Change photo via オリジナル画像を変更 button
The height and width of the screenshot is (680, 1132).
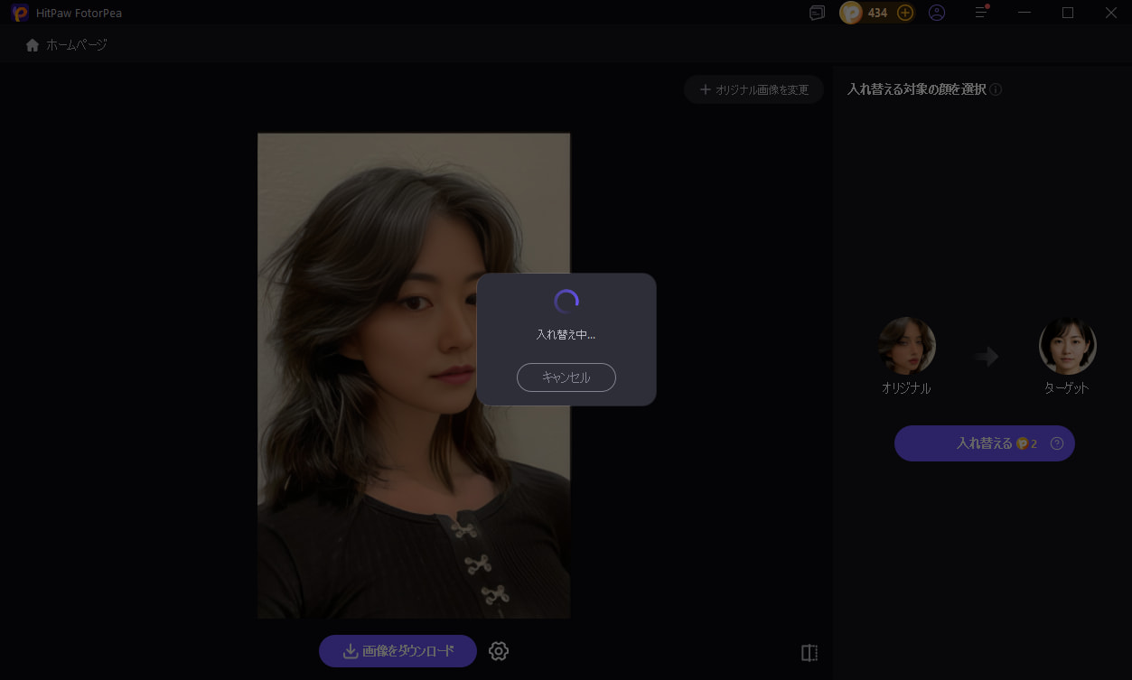(x=753, y=89)
